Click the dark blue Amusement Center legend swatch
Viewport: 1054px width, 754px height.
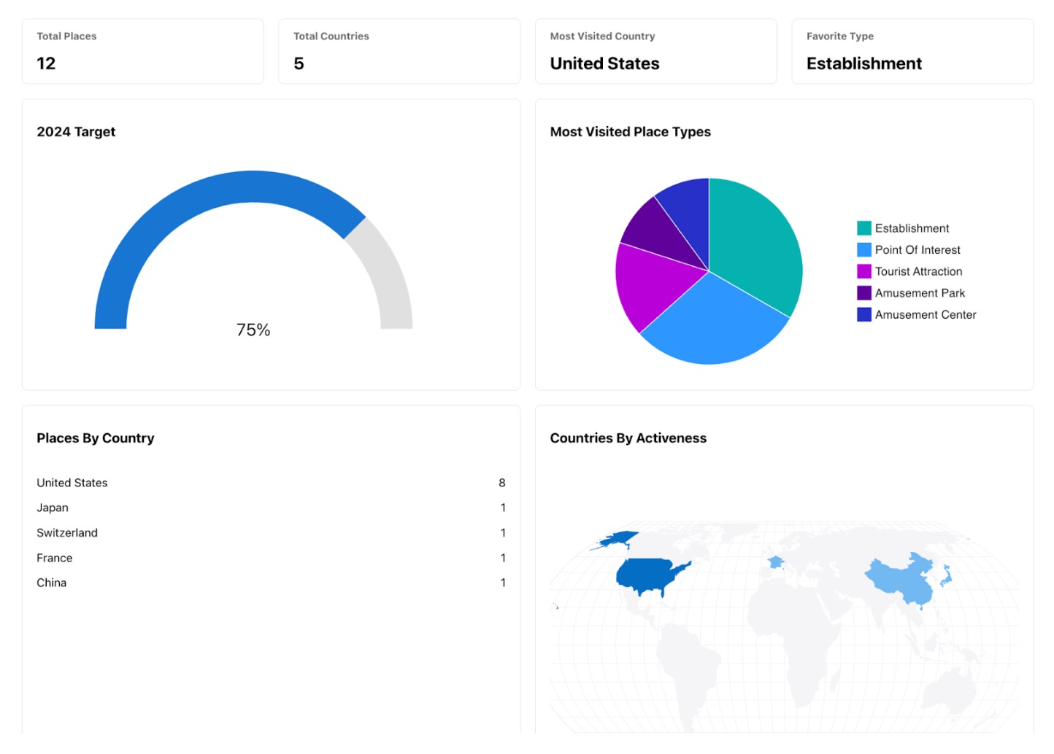[863, 314]
